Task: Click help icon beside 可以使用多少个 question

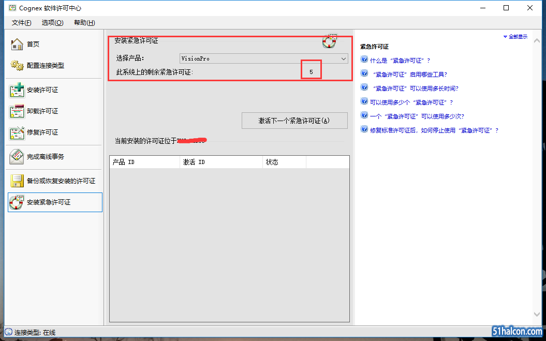Action: [364, 101]
